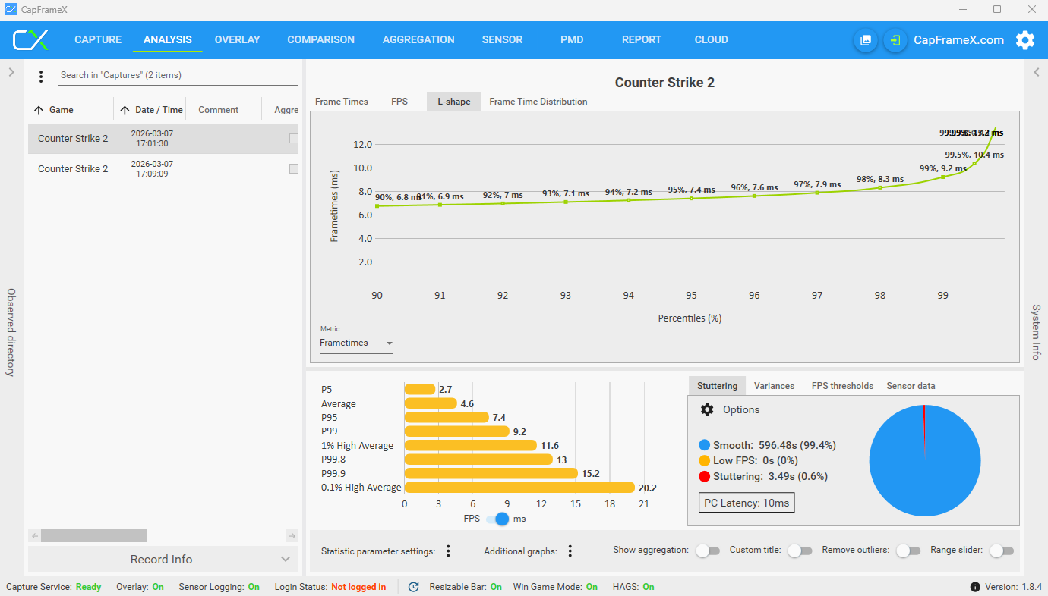Open the settings gear in header
1048x596 pixels.
tap(1025, 40)
